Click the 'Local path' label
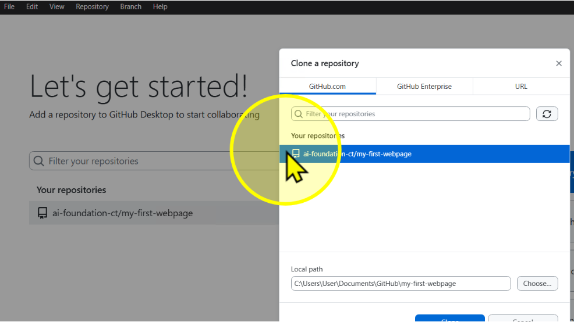 click(x=307, y=269)
